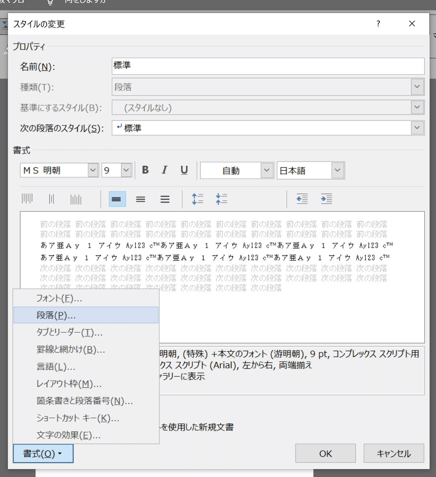Toggle underline formatting with the U button
Image resolution: width=436 pixels, height=477 pixels.
click(x=184, y=170)
